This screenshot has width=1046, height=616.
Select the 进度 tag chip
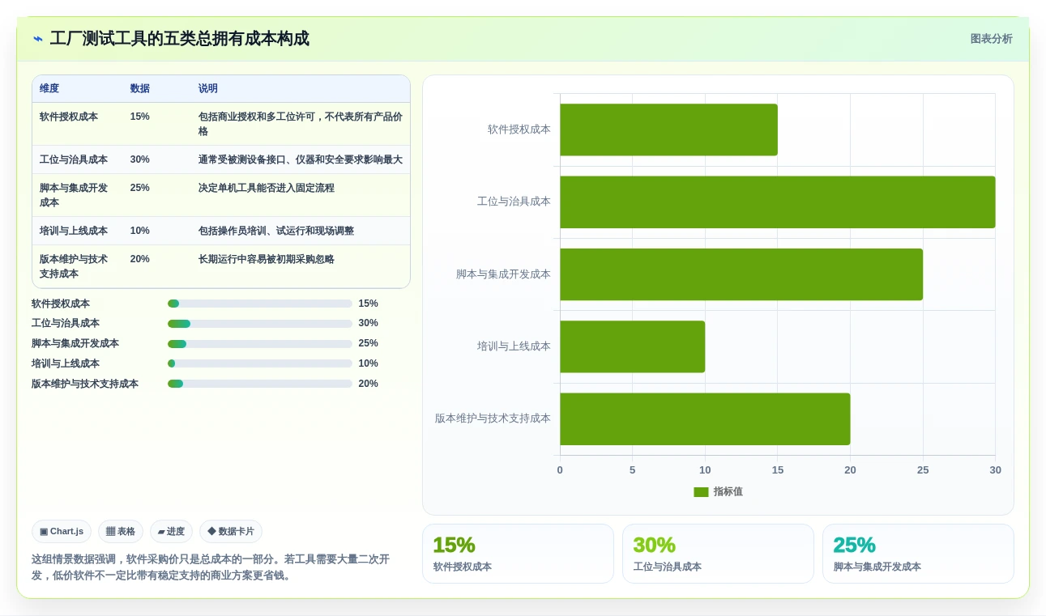point(171,532)
